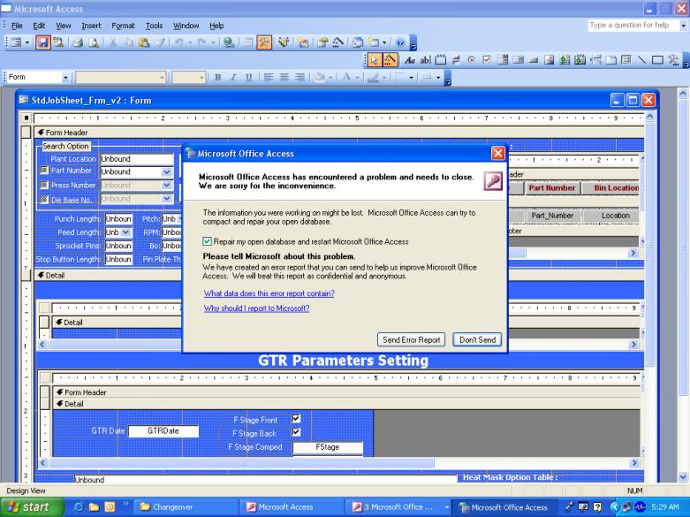Click the File Search icon beside Save
690x517 pixels.
pyautogui.click(x=58, y=42)
